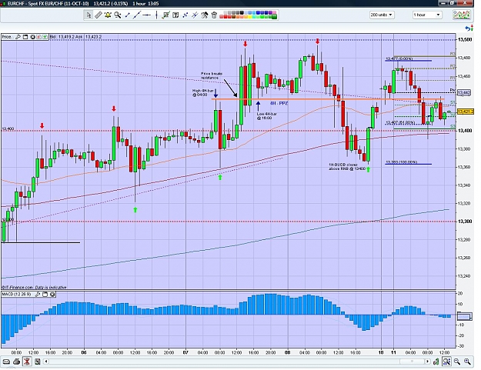
Task: Activate the magnifier zoom tool in toolbar
Action: coord(118,15)
